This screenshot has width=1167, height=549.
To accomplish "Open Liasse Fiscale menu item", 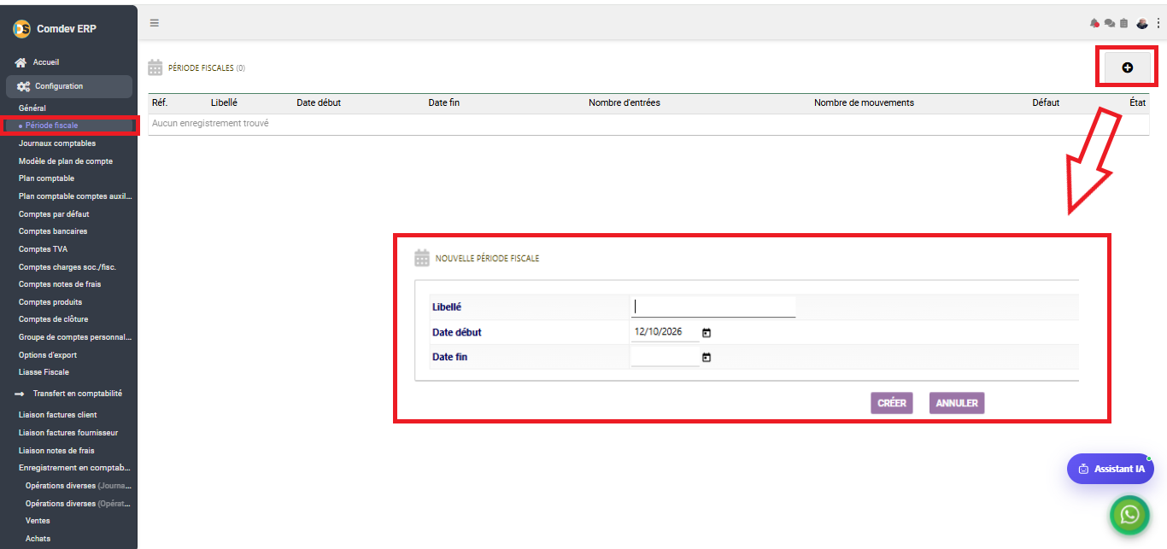I will tap(44, 372).
